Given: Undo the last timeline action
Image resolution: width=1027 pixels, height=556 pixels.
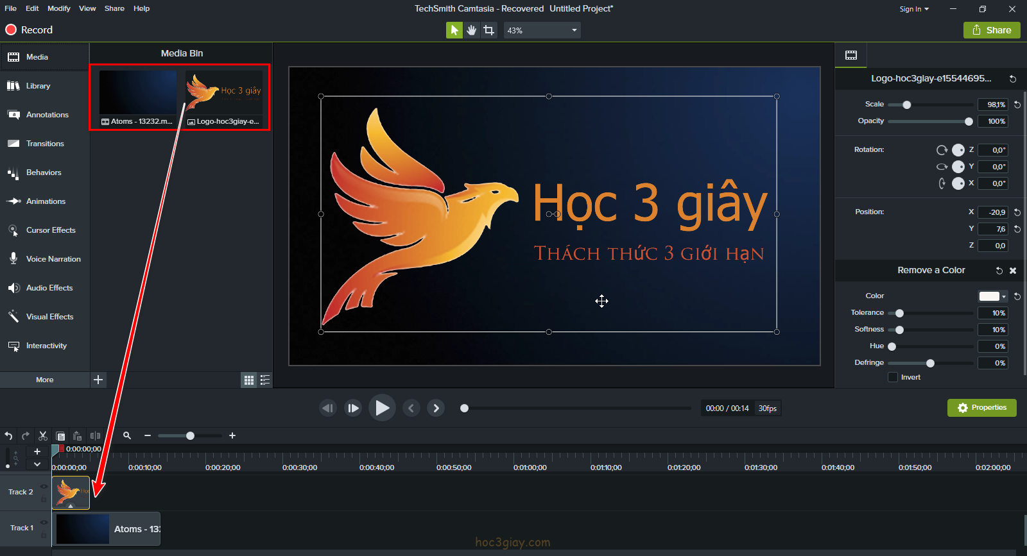Looking at the screenshot, I should click(8, 435).
